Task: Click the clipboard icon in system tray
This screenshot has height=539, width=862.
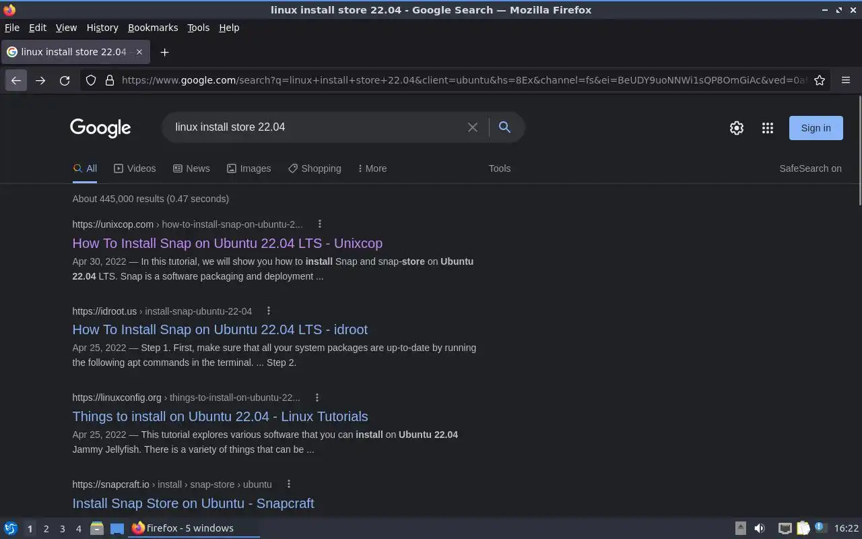Action: coord(803,528)
